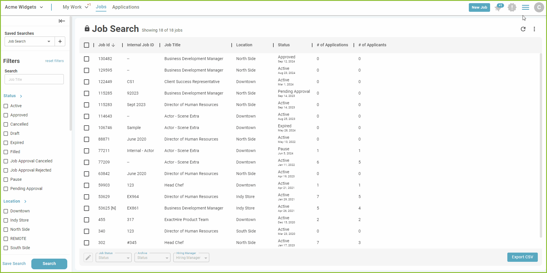The width and height of the screenshot is (547, 273).
Task: Open the notifications bell with +1 badge
Action: click(498, 8)
